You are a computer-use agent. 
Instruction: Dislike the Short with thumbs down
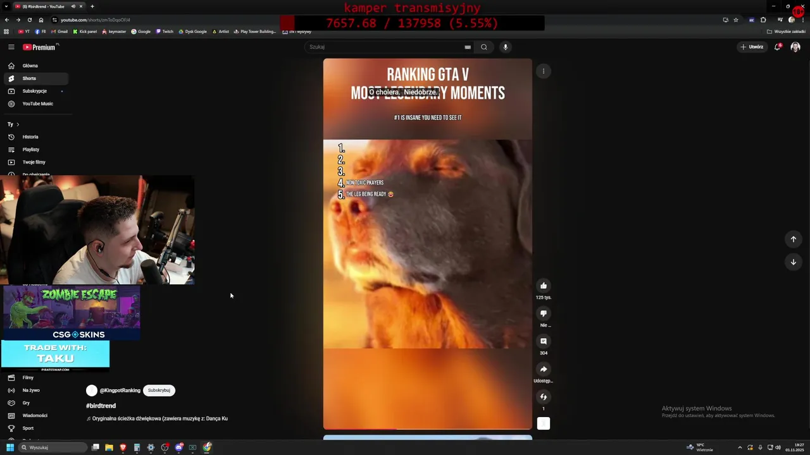pyautogui.click(x=544, y=313)
